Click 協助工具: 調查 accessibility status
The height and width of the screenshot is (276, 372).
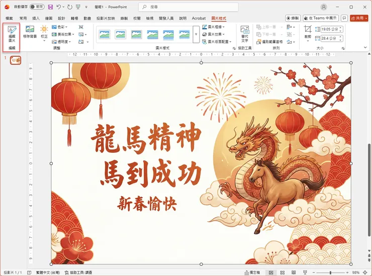click(x=78, y=272)
